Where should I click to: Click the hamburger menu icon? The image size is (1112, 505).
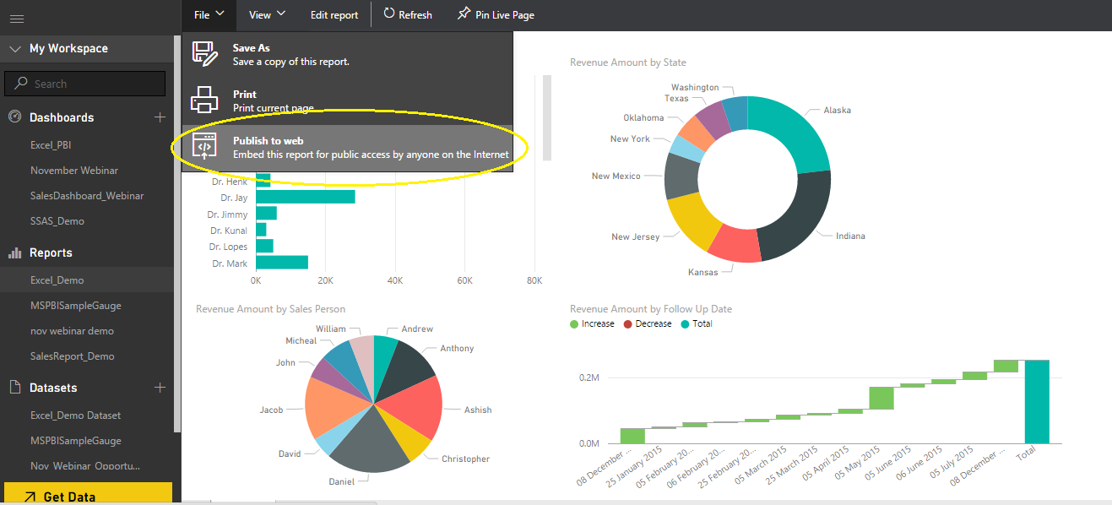click(16, 19)
